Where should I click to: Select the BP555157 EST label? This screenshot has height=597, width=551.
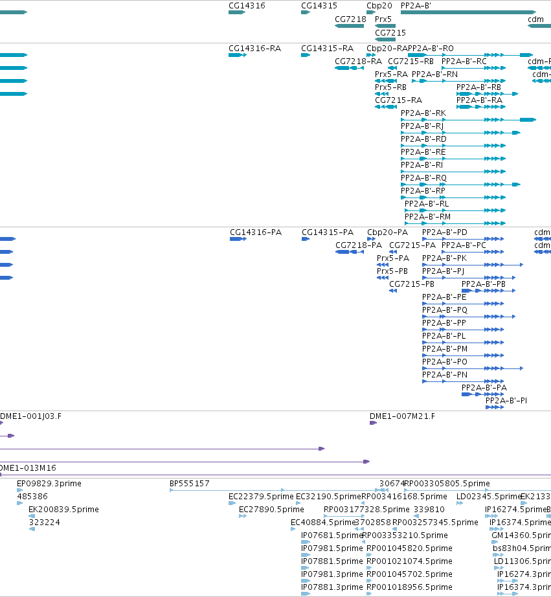click(190, 484)
